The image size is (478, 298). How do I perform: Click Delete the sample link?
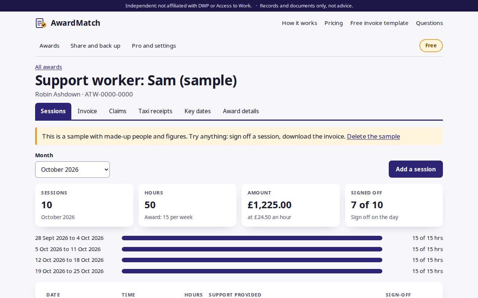373,136
